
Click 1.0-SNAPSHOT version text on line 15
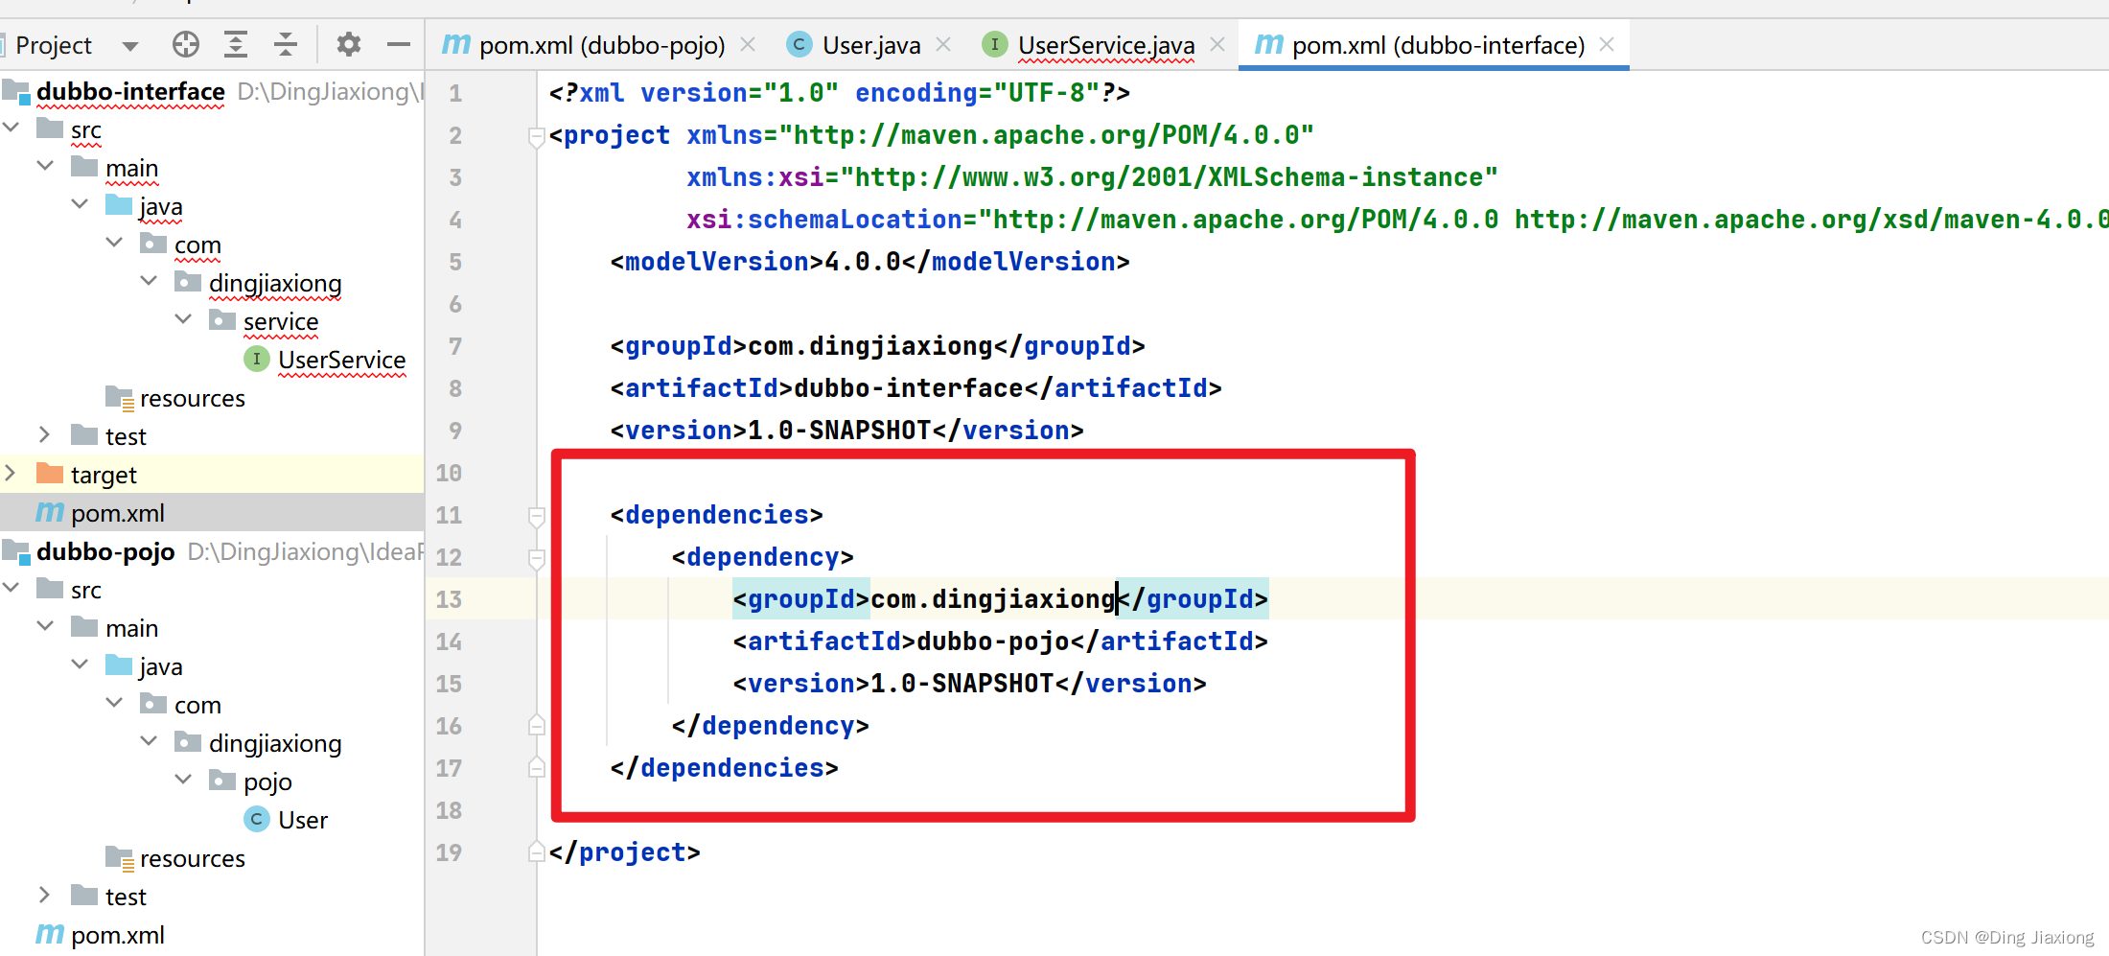pos(962,684)
